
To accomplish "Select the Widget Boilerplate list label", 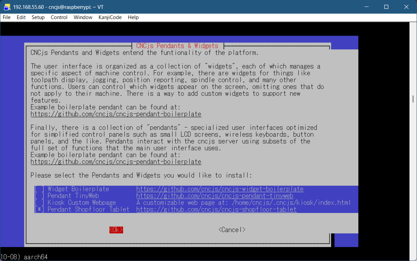I will pyautogui.click(x=78, y=189).
